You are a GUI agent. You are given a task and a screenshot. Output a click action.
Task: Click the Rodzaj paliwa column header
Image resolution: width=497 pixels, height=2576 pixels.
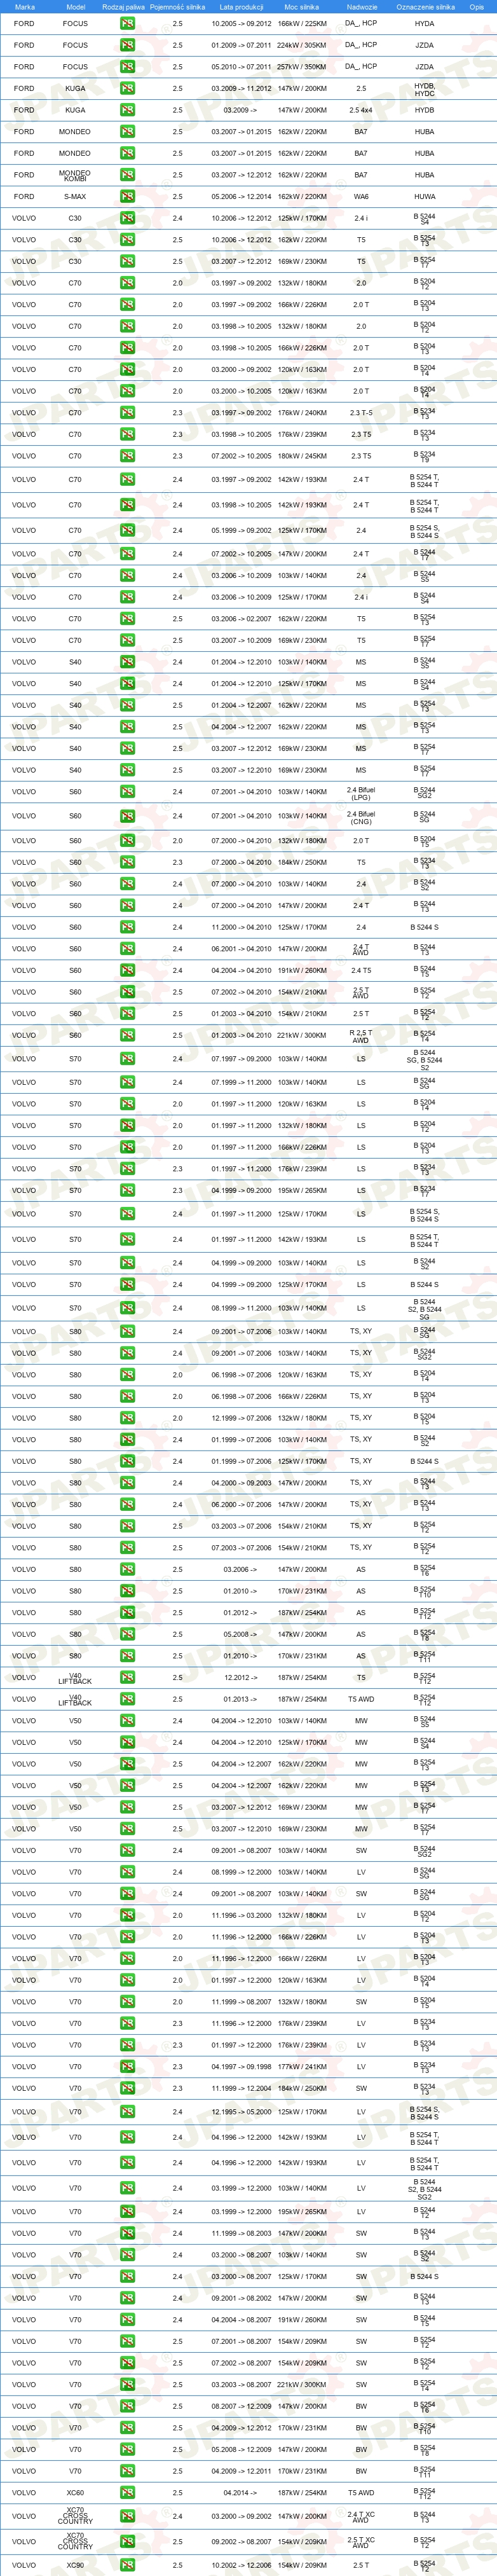(123, 6)
